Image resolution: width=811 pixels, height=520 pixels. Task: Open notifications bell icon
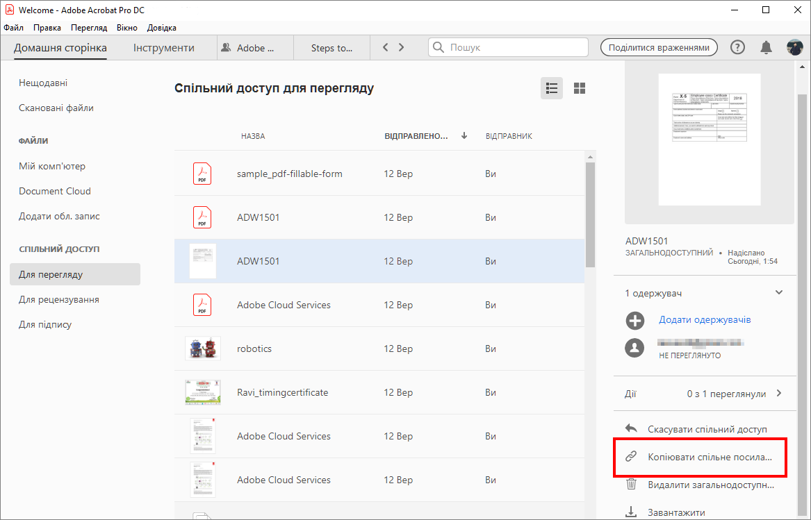point(766,47)
